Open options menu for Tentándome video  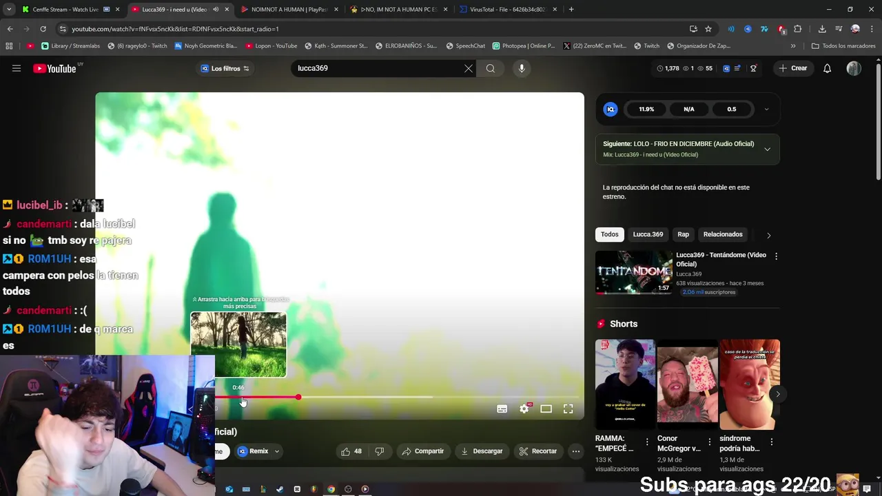click(x=777, y=256)
